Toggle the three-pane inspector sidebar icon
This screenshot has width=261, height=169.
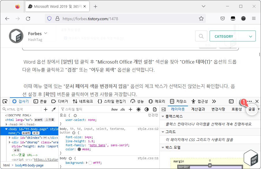click(x=164, y=109)
